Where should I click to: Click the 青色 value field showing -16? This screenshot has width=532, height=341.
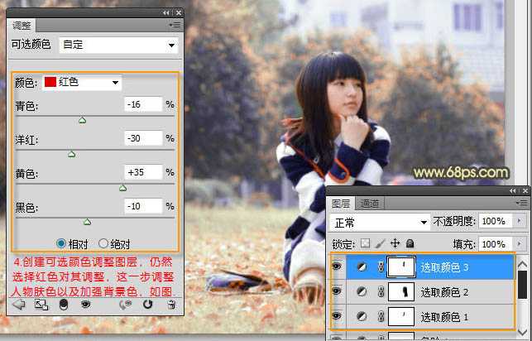[143, 104]
